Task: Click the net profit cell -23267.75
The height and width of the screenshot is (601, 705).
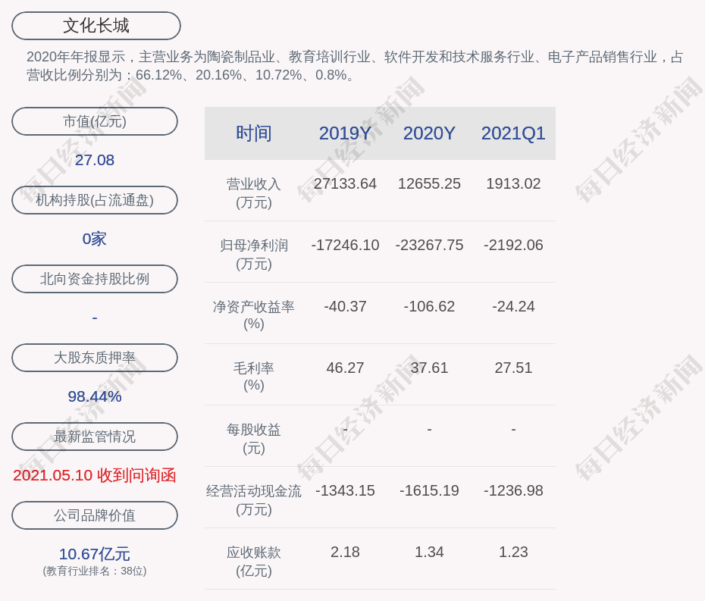Action: point(429,245)
